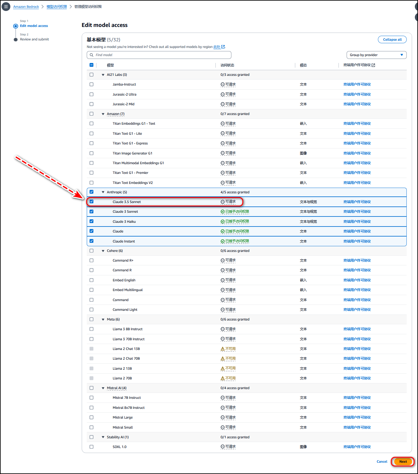Click the granted checkmark icon for Claude 3 Haiku
The width and height of the screenshot is (418, 474).
pos(223,221)
